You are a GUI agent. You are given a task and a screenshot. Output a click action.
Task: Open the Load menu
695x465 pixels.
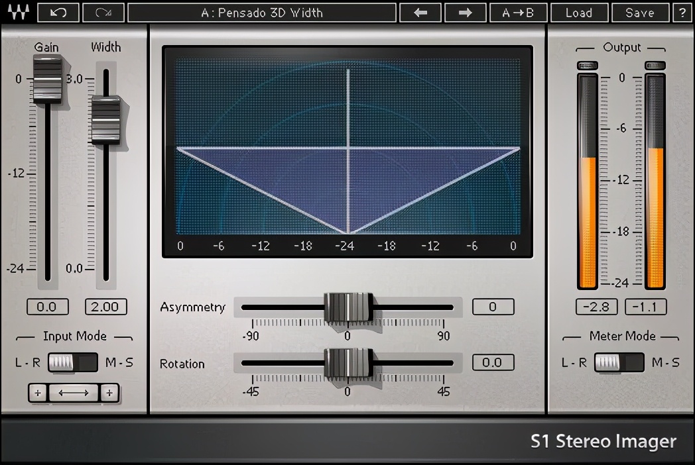click(x=580, y=13)
